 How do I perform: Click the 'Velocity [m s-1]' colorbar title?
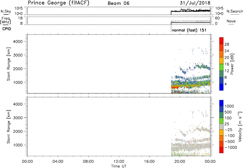pos(240,126)
